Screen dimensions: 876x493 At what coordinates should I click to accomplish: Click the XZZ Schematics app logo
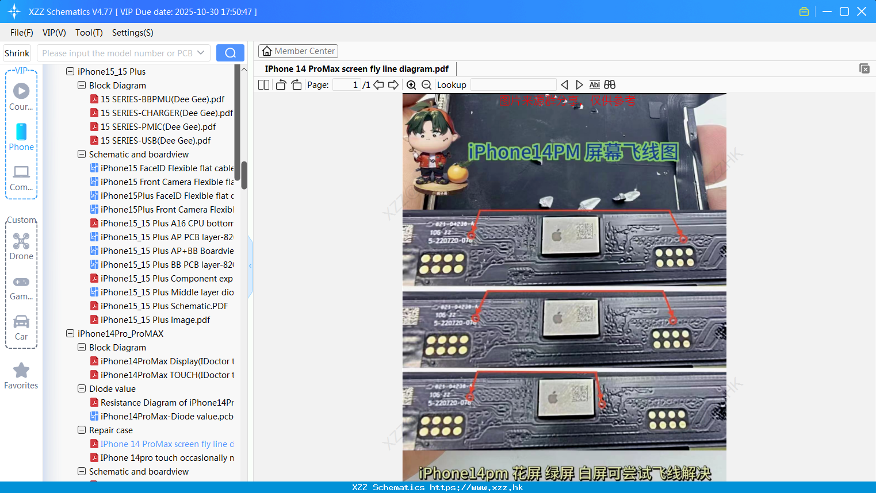[x=14, y=11]
